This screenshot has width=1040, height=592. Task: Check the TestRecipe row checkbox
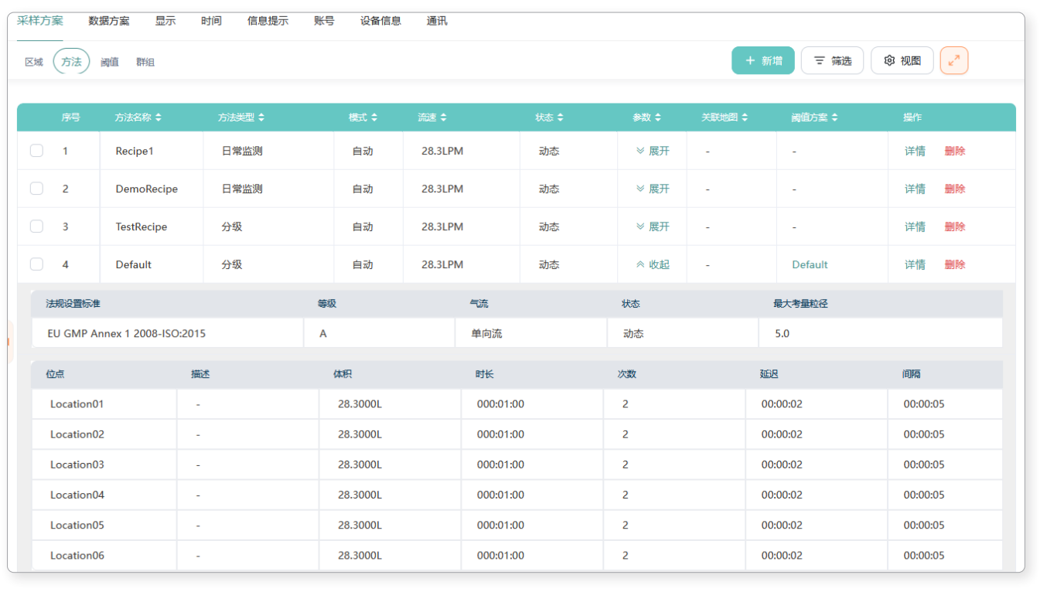click(x=36, y=226)
